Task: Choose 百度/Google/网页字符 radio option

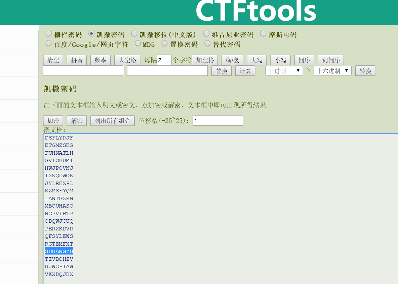Action: point(48,43)
